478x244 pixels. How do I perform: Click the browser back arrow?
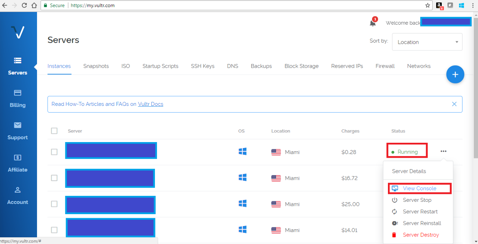[5, 6]
